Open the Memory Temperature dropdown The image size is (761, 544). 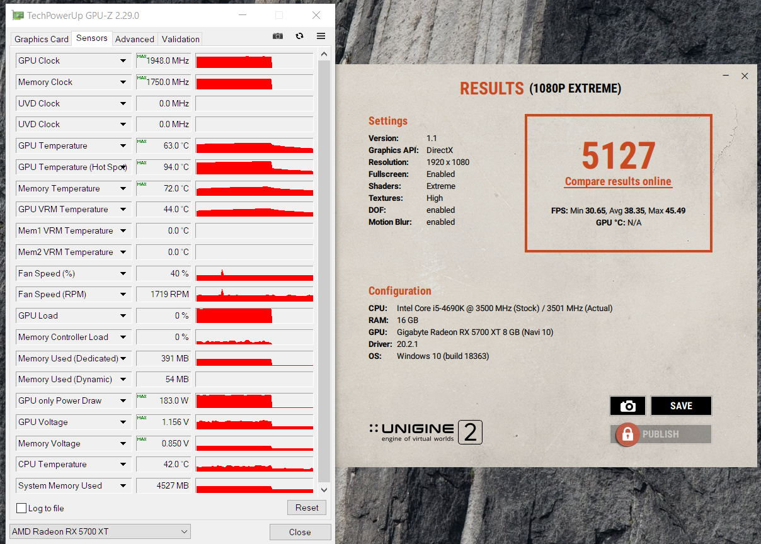click(123, 189)
